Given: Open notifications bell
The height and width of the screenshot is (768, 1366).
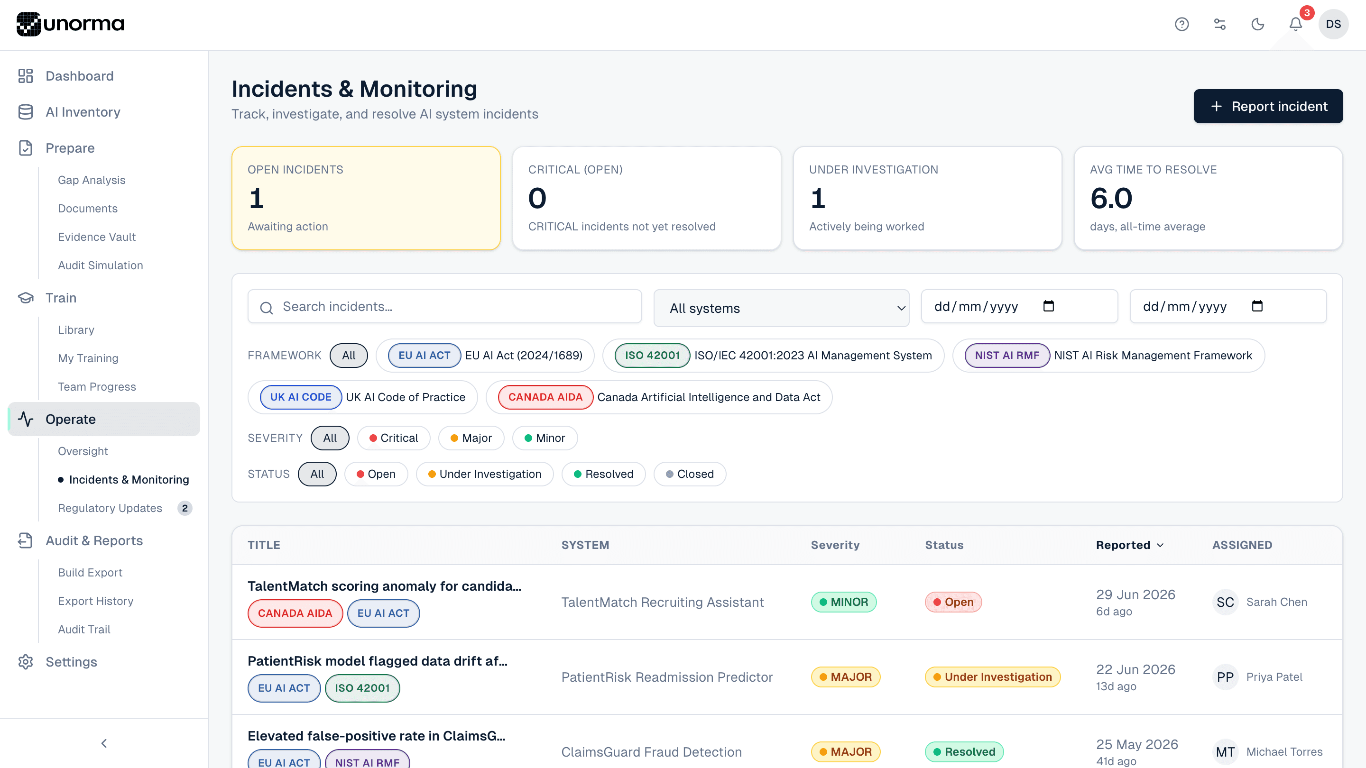Looking at the screenshot, I should point(1295,24).
